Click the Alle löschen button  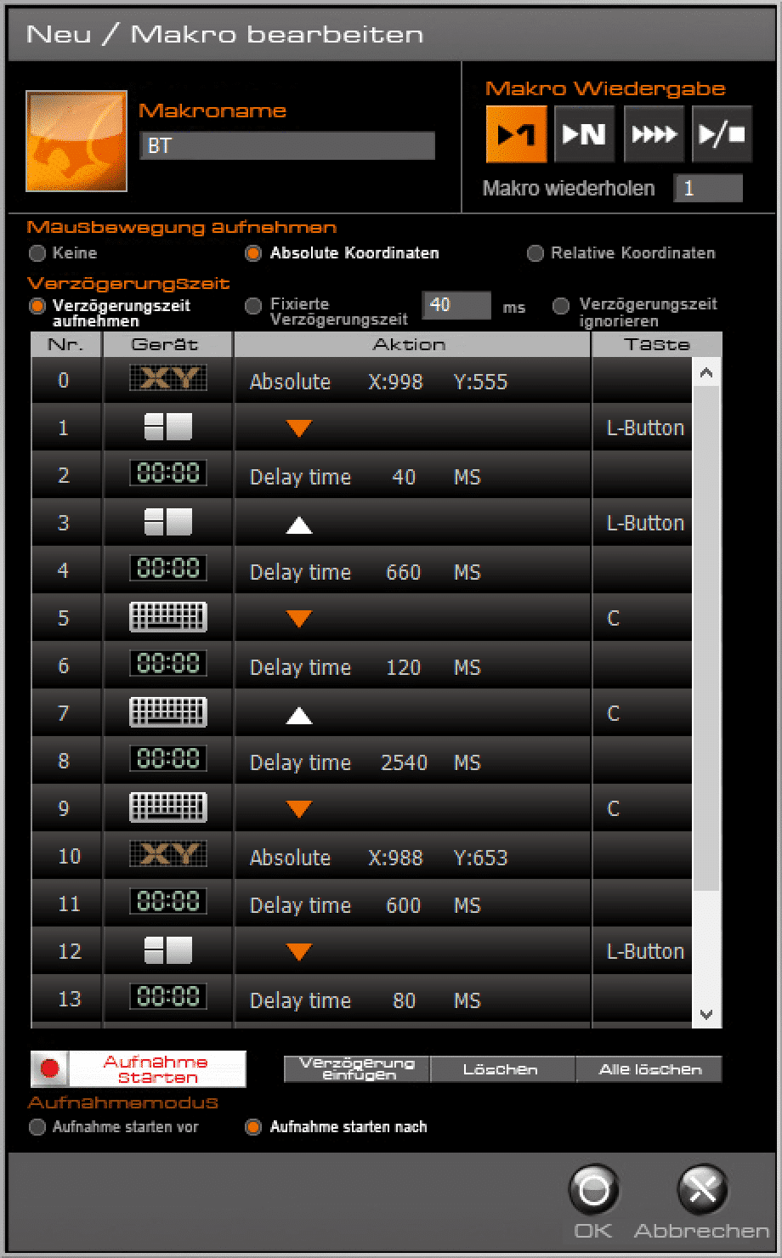click(x=649, y=1069)
